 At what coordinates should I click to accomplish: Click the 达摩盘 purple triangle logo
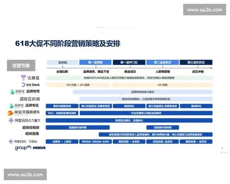[x=23, y=78]
